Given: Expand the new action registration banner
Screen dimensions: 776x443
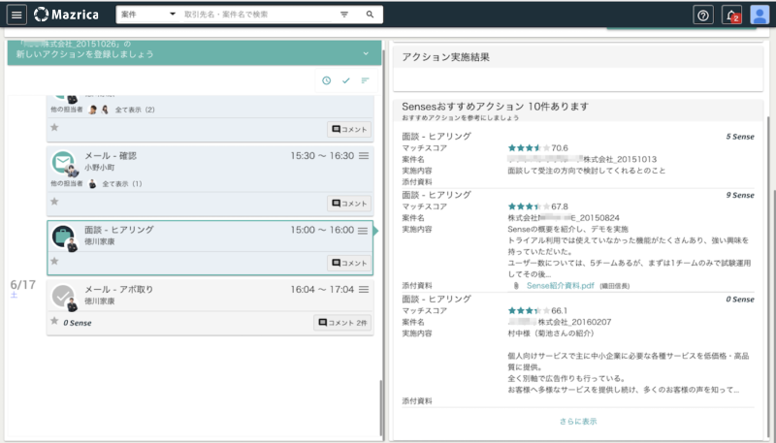Looking at the screenshot, I should (x=366, y=53).
